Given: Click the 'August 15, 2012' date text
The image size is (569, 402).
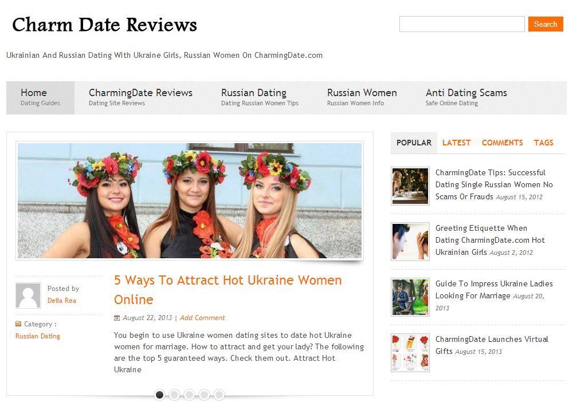Looking at the screenshot, I should (519, 197).
